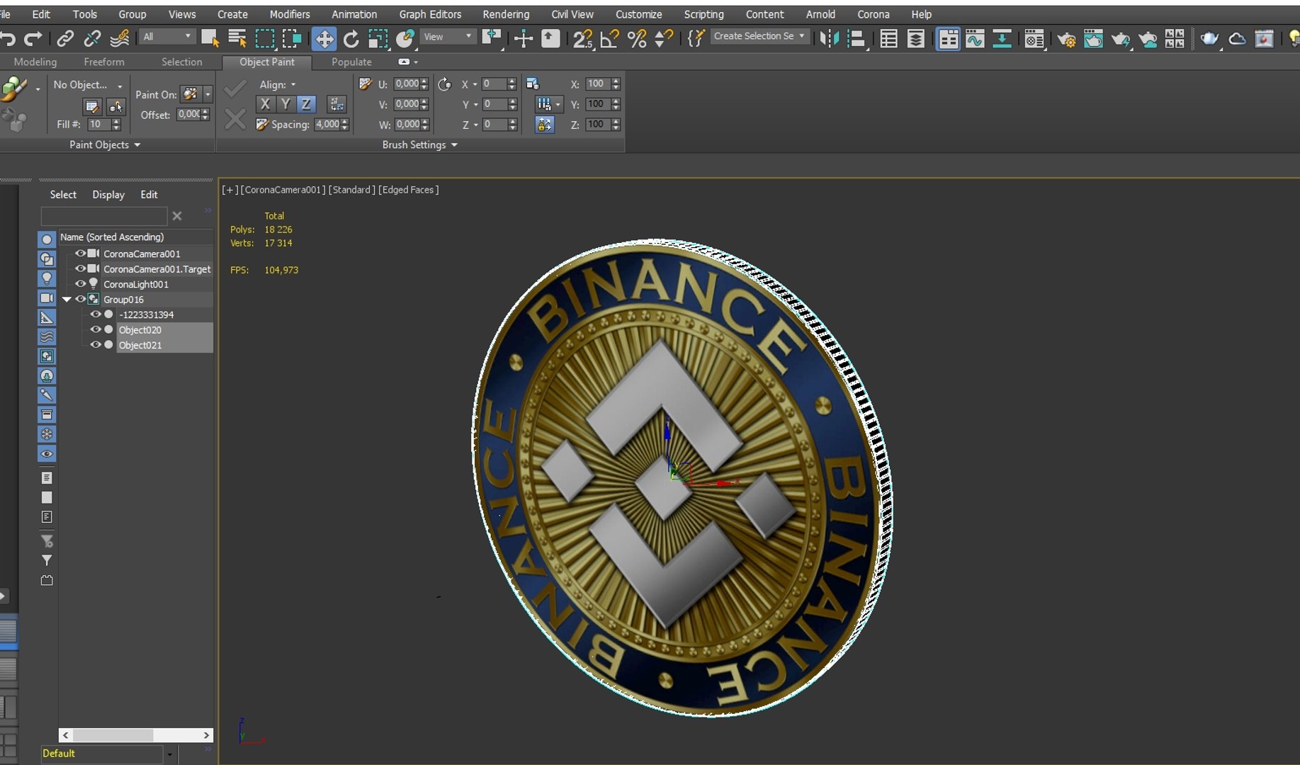The height and width of the screenshot is (765, 1300).
Task: Click the Bind to Space Warp icon
Action: tap(119, 38)
